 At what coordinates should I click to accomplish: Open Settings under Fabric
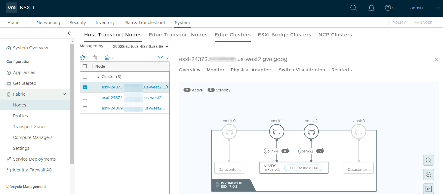21,148
